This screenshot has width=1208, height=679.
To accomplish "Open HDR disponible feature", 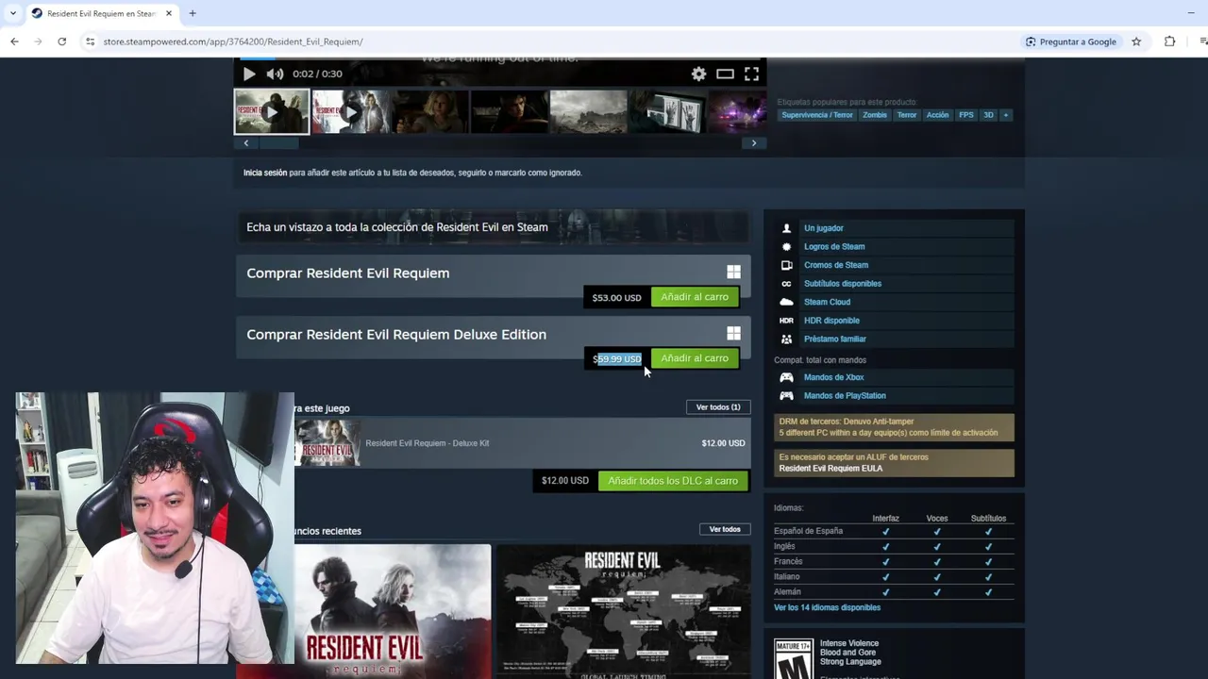I will pyautogui.click(x=831, y=321).
